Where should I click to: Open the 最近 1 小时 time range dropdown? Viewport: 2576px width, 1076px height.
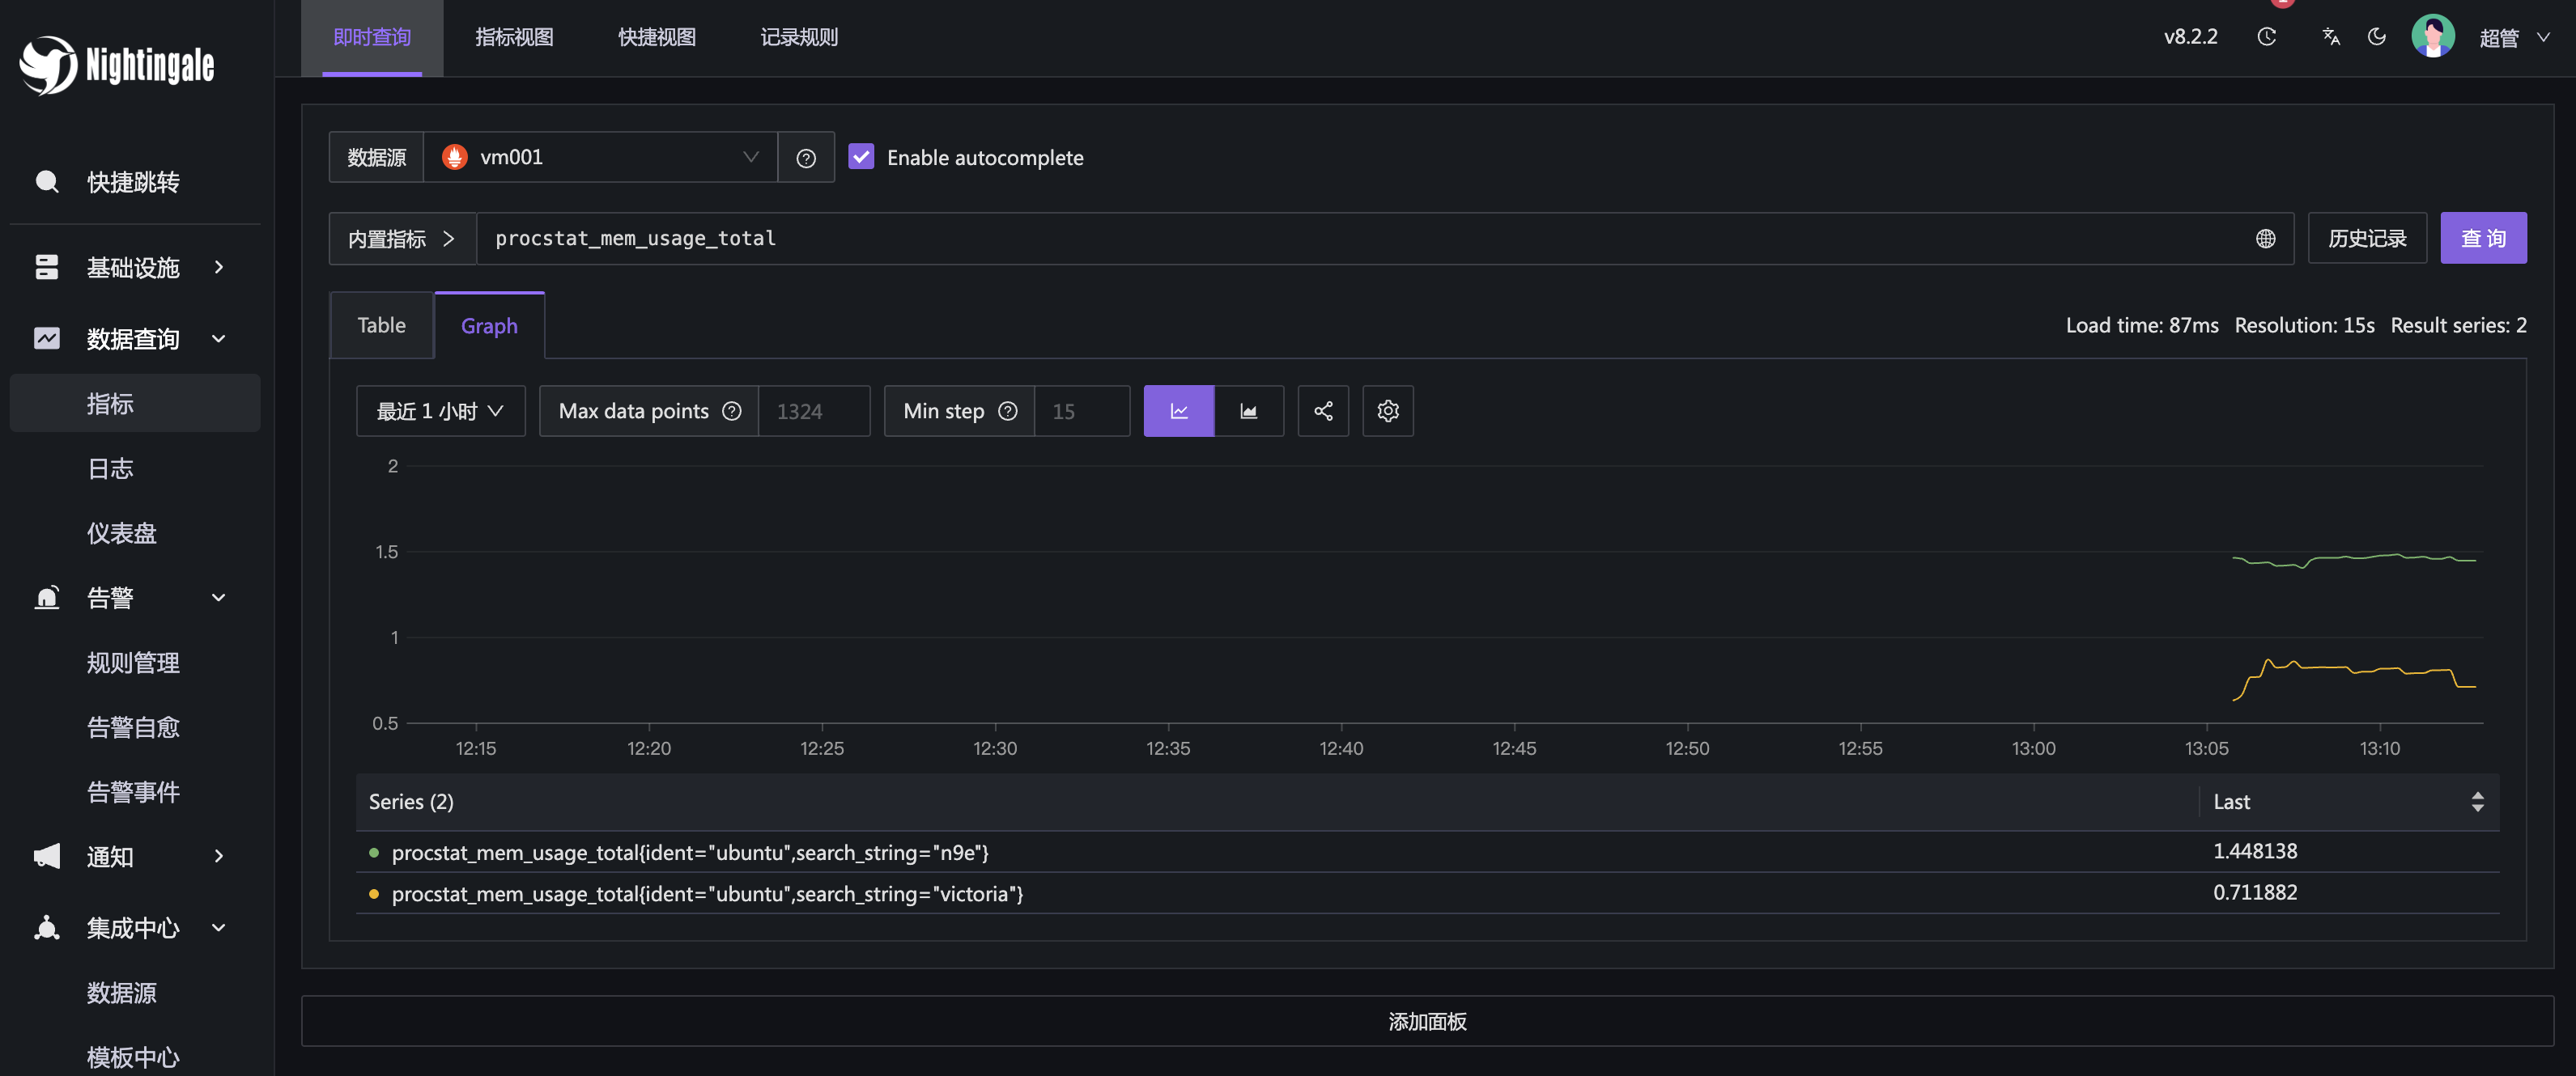440,411
